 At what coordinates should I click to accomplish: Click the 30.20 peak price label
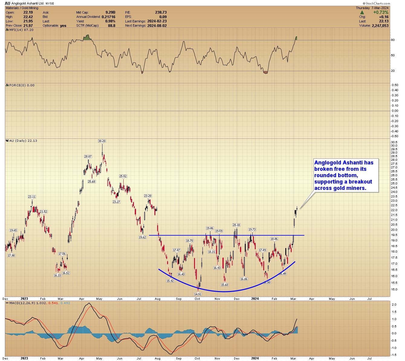(x=102, y=141)
